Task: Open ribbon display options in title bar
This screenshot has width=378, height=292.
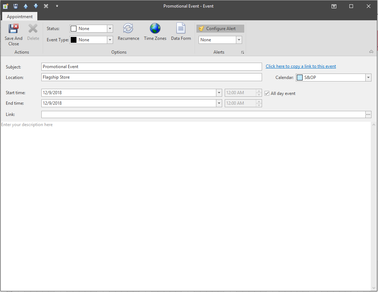Action: point(334,6)
